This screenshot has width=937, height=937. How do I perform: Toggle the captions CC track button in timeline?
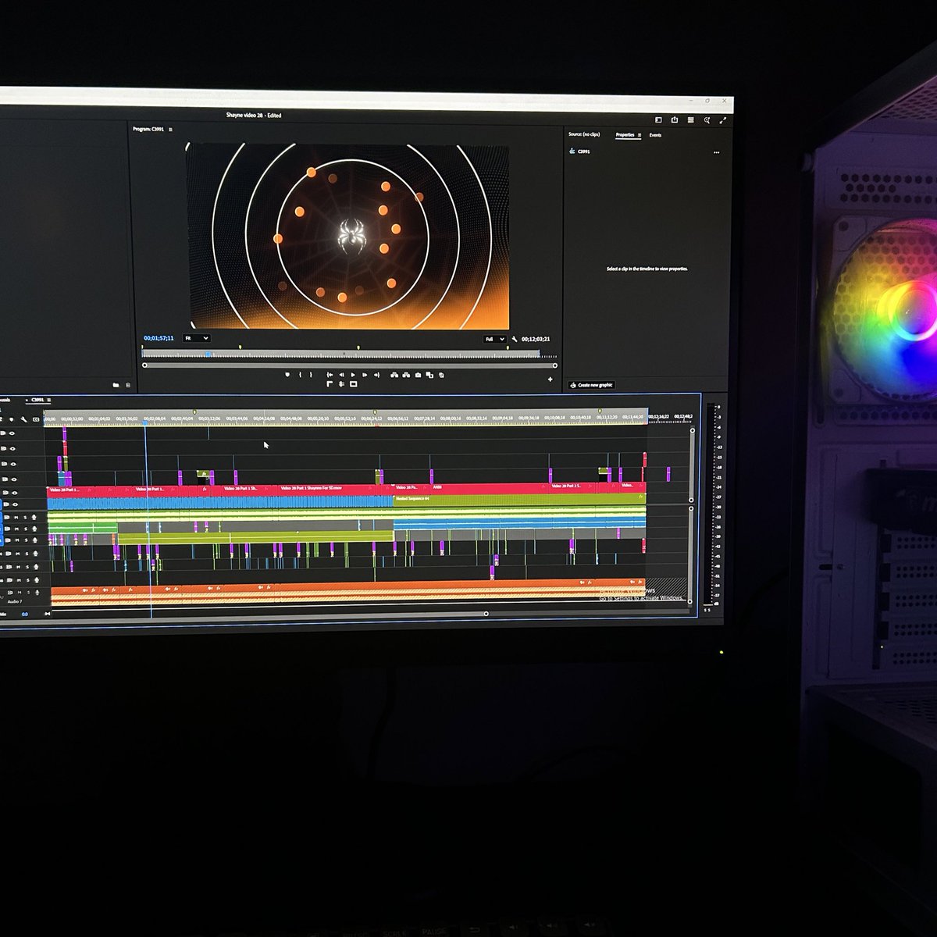click(36, 419)
